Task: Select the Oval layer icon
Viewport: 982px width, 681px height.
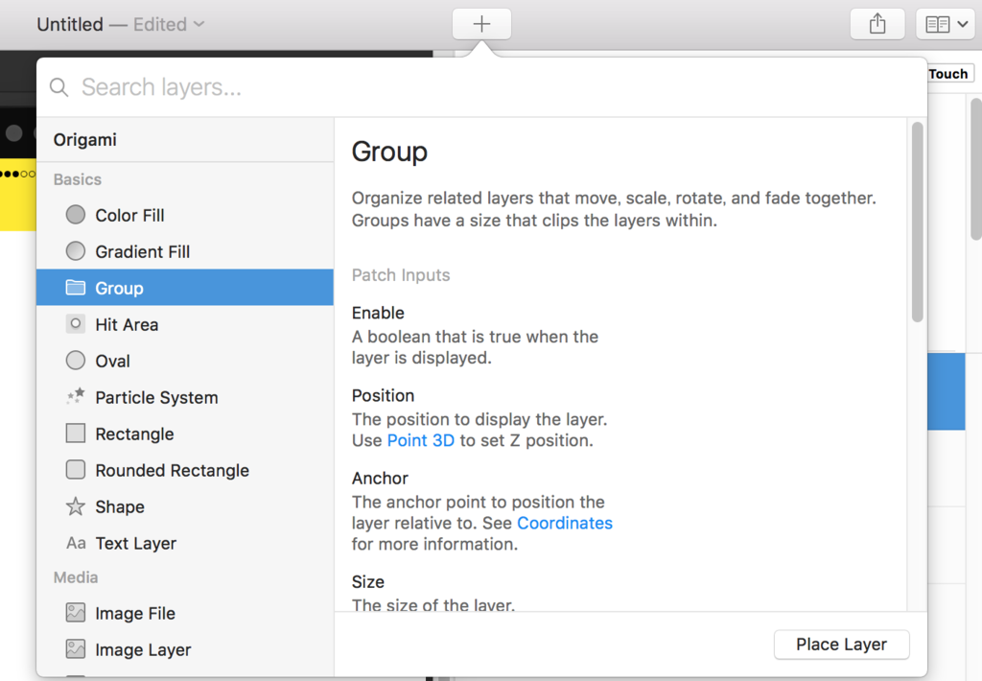Action: (75, 361)
